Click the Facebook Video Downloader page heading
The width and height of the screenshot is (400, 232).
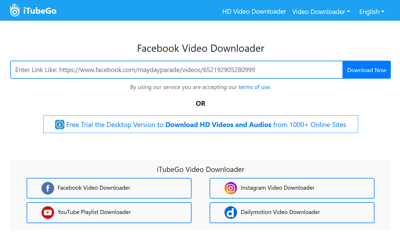(200, 48)
